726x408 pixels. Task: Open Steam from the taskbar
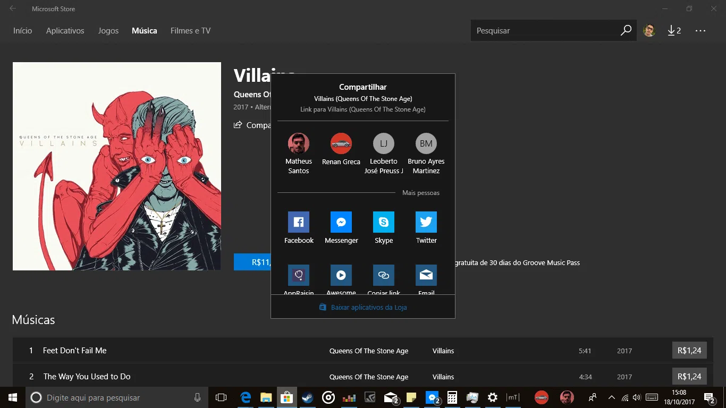point(307,397)
